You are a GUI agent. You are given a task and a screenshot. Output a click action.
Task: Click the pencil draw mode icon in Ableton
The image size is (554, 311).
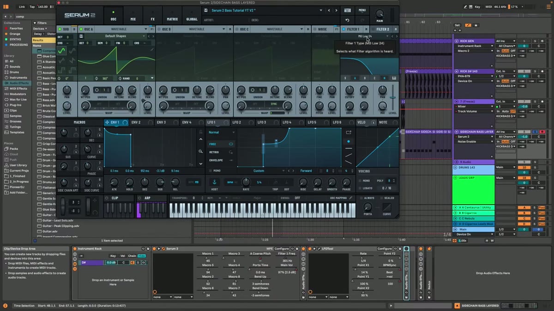(465, 7)
